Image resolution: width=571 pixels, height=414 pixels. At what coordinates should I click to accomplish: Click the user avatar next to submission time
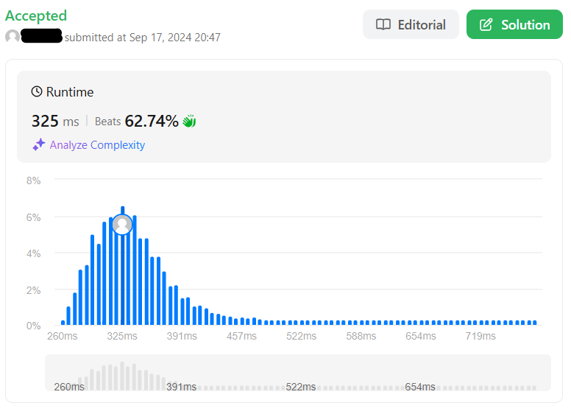pos(13,37)
